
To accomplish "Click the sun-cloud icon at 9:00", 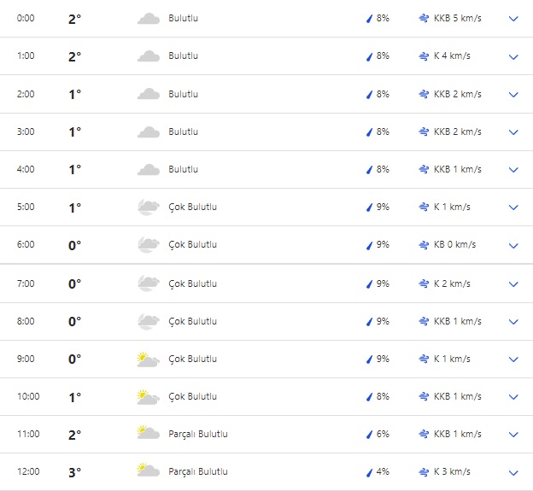I will pos(149,359).
